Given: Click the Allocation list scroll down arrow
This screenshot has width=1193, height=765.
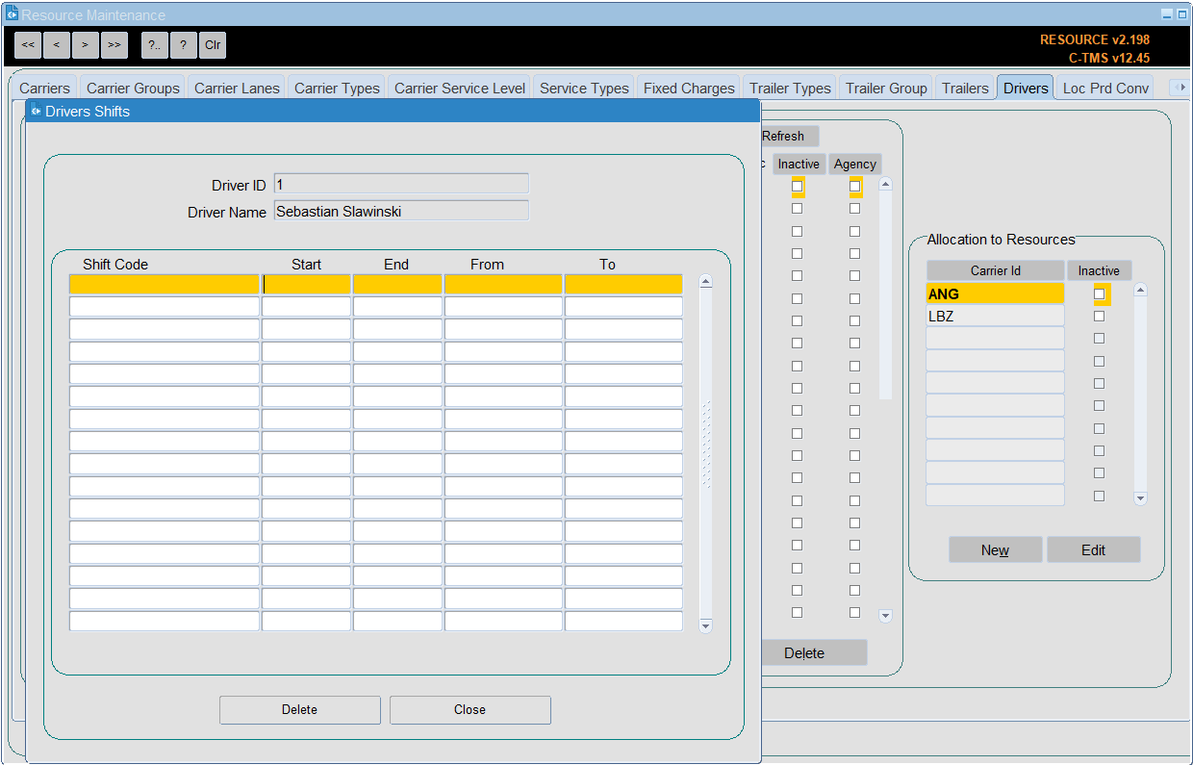Looking at the screenshot, I should [x=1141, y=498].
